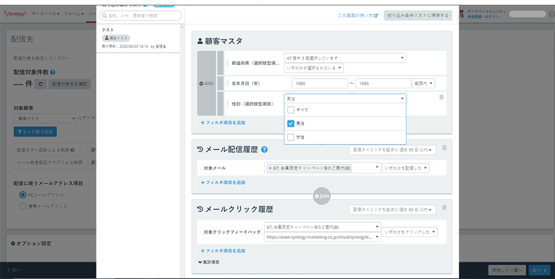
Task: Go back with the 前へ link
Action: coord(14,271)
